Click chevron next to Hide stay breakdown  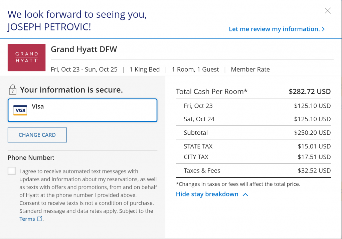click(x=245, y=195)
